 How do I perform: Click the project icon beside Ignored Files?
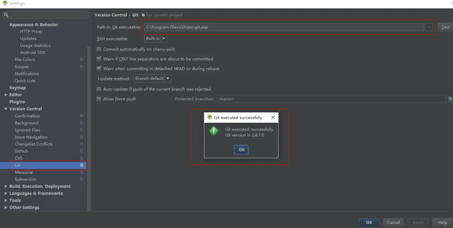82,130
